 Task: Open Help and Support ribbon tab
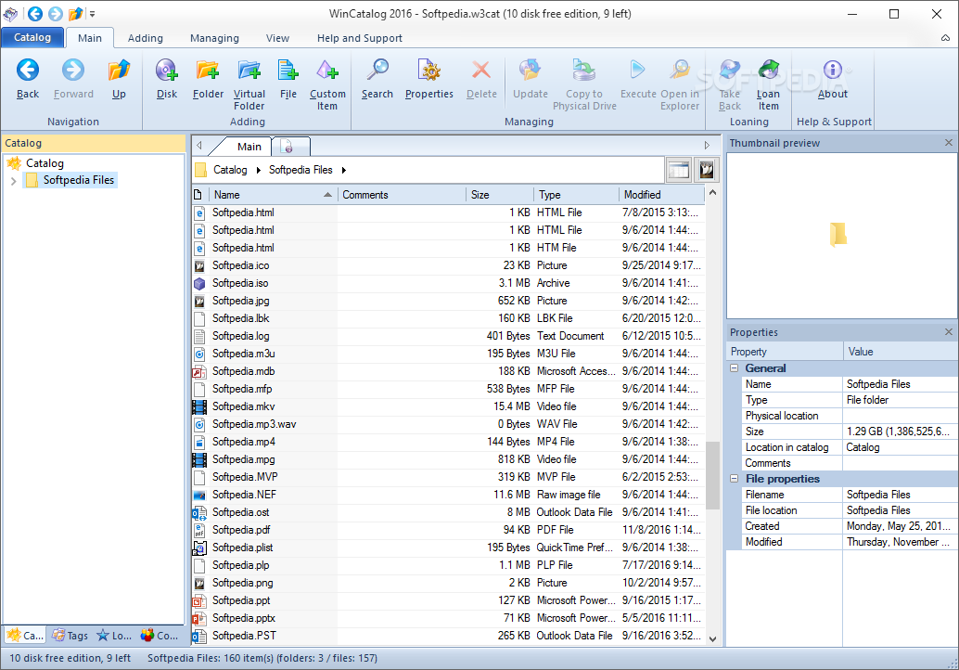coord(360,38)
